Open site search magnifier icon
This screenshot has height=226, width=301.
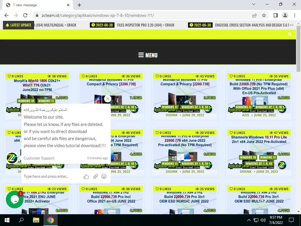pos(290,34)
